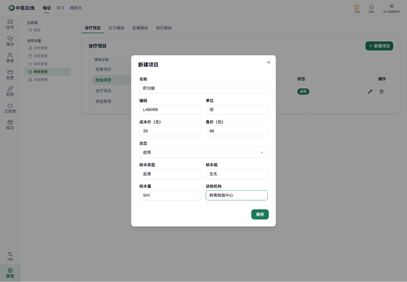This screenshot has width=407, height=282.
Task: Click the 送检机构 field containing 岭南检验中心
Action: coord(237,195)
